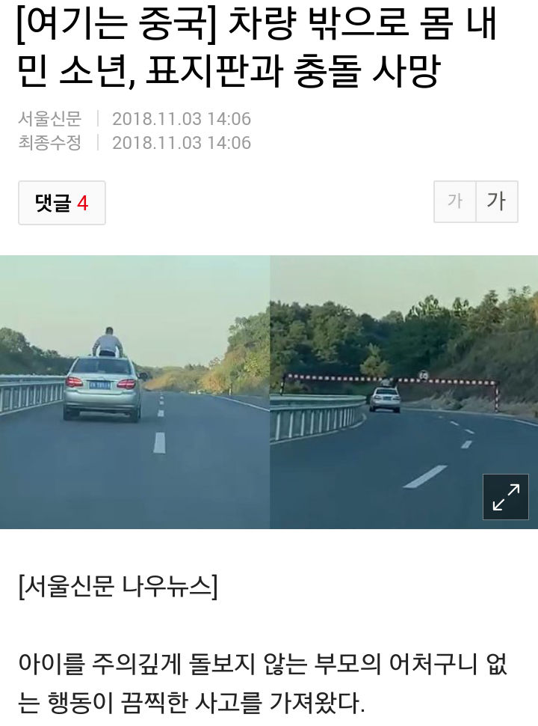Open the right photo with height barrier
Viewport: 538px width, 726px height.
click(x=404, y=392)
